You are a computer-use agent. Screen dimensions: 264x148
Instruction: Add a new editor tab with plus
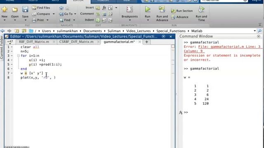click(x=147, y=42)
